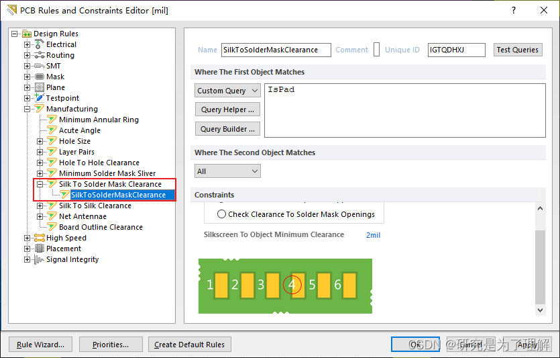This screenshot has width=560, height=358.
Task: Click the Layer Pairs rule icon
Action: 52,152
